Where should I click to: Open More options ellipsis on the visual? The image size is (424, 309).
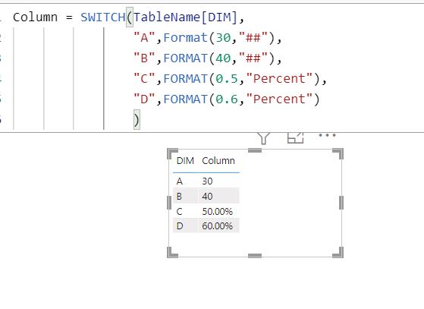(327, 135)
